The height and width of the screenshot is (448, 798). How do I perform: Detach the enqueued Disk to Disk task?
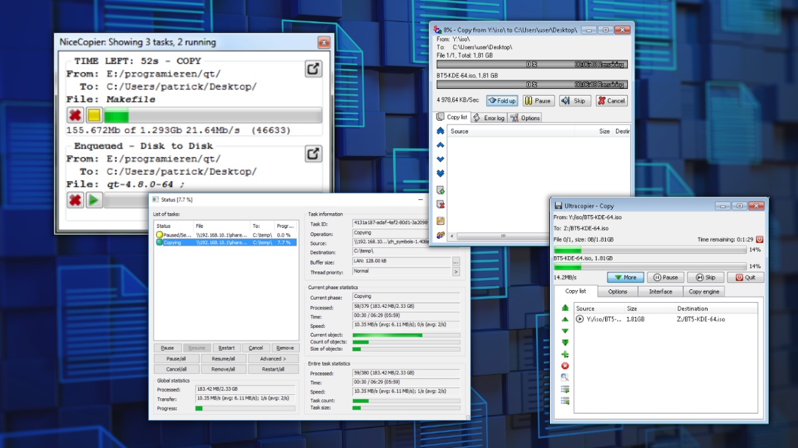point(314,154)
